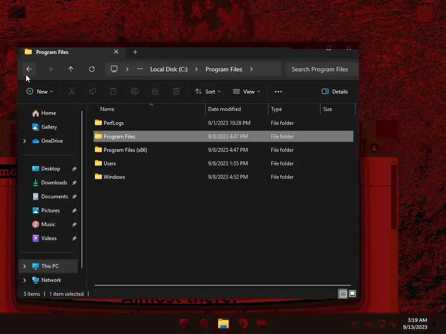Switch to details list view button
Image resolution: width=446 pixels, height=334 pixels.
pos(343,294)
